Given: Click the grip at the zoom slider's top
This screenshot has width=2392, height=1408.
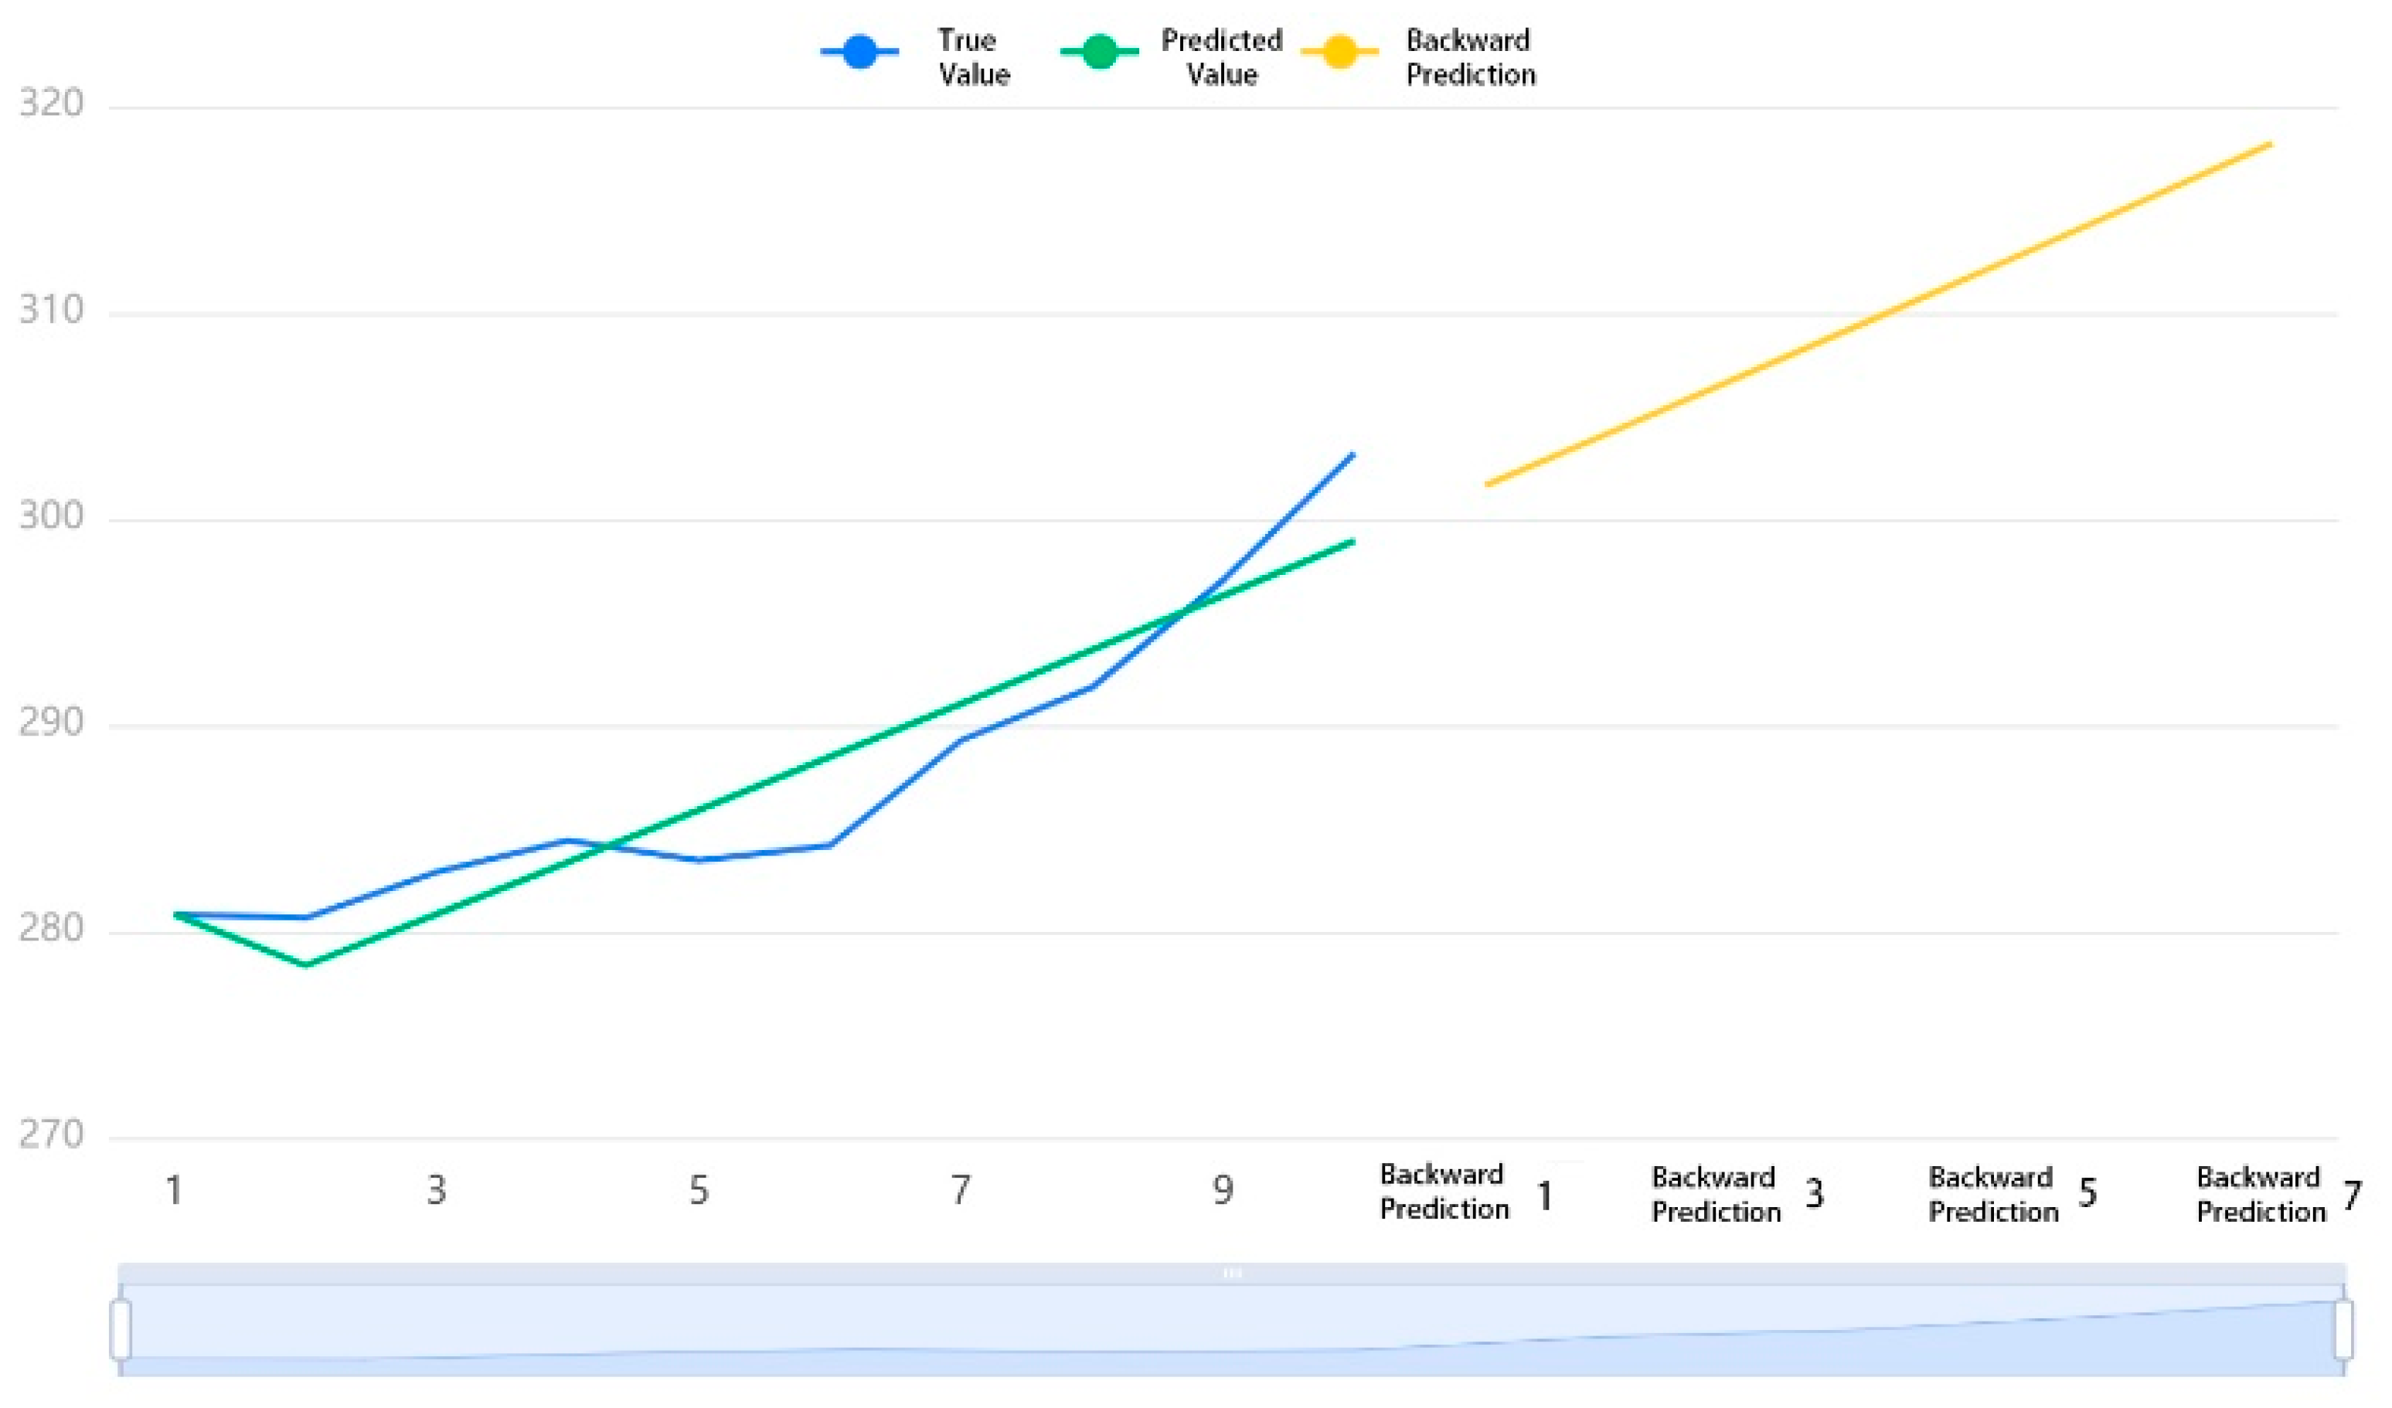Looking at the screenshot, I should [x=1232, y=1274].
